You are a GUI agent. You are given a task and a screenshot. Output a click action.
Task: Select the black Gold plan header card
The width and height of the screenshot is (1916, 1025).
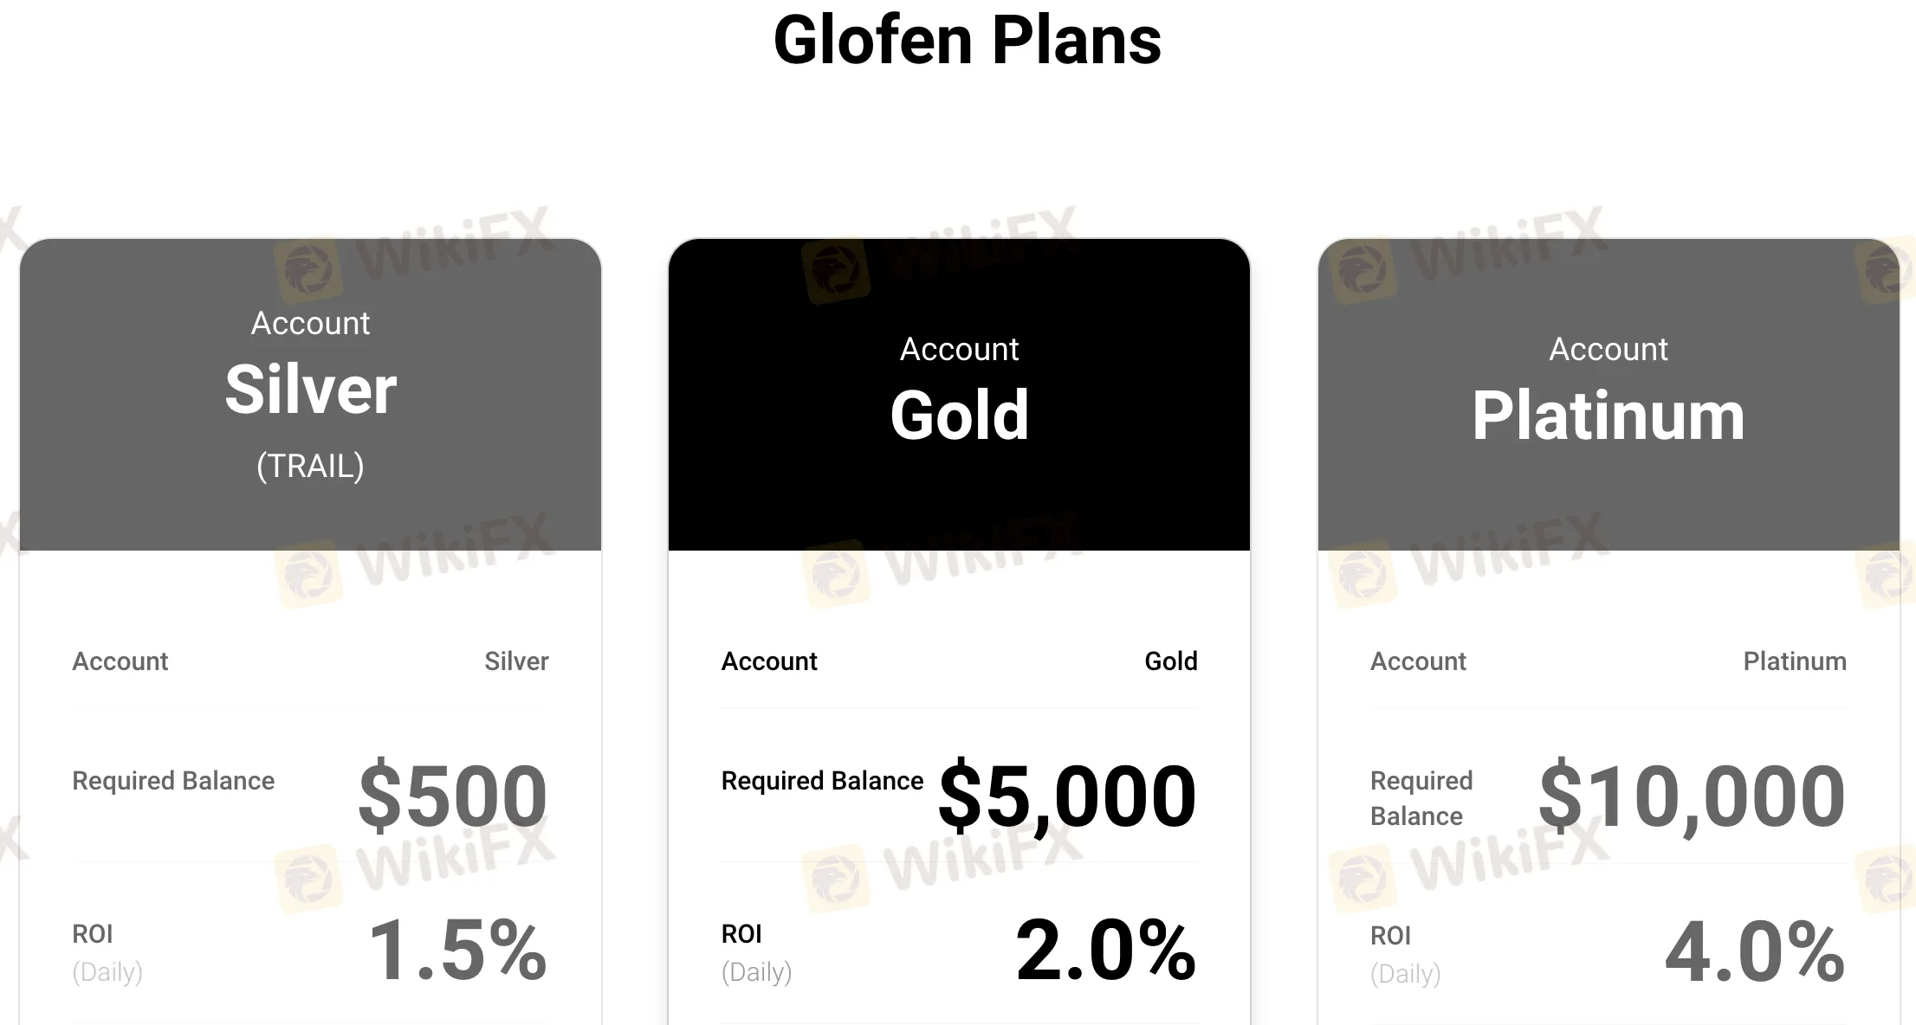[x=959, y=394]
